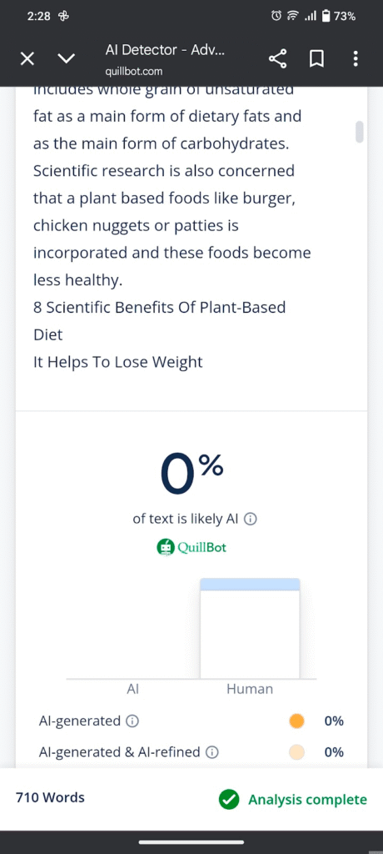Click the scrollbar thumb in the text box

tap(359, 132)
